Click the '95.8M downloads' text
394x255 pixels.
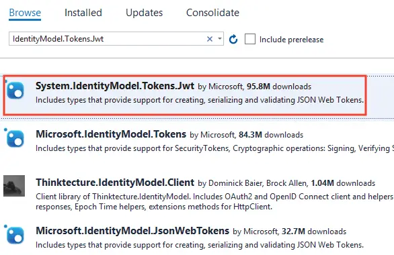click(x=279, y=87)
